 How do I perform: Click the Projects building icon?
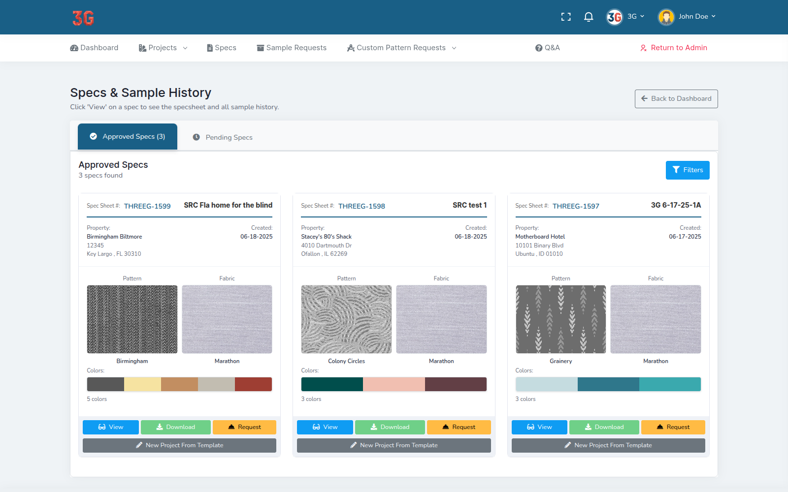(142, 48)
